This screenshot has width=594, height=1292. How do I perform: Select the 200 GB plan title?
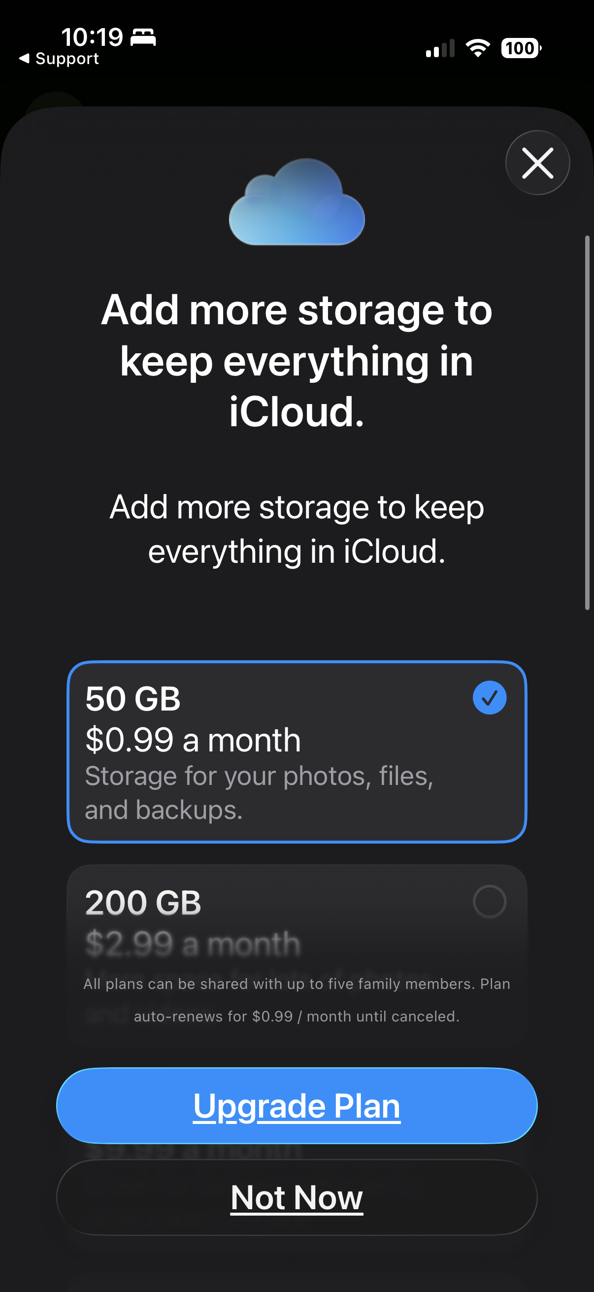(x=143, y=902)
